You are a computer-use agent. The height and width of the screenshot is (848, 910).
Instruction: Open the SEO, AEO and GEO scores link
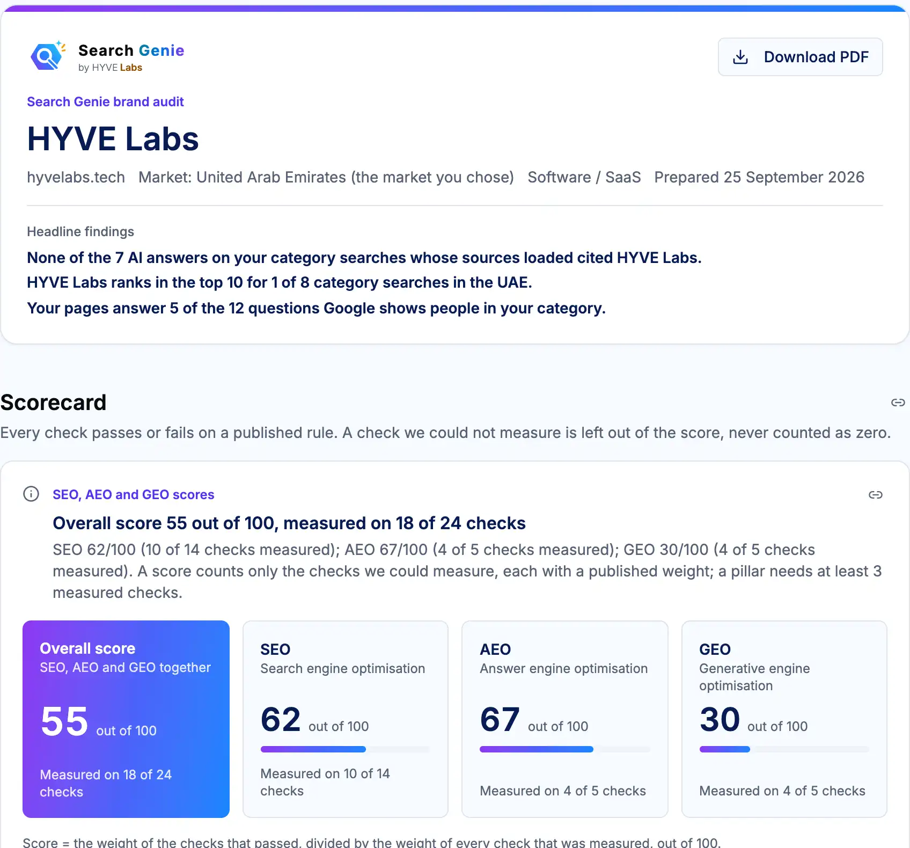tap(133, 495)
